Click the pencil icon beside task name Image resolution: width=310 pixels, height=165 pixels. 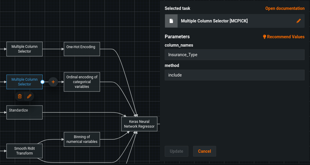(x=298, y=21)
